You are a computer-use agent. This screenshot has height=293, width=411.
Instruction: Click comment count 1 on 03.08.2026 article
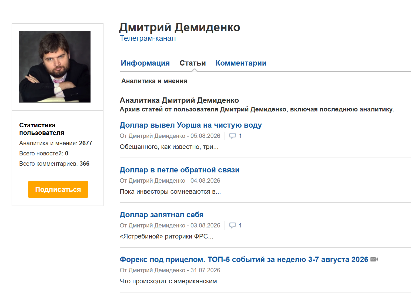(x=240, y=225)
